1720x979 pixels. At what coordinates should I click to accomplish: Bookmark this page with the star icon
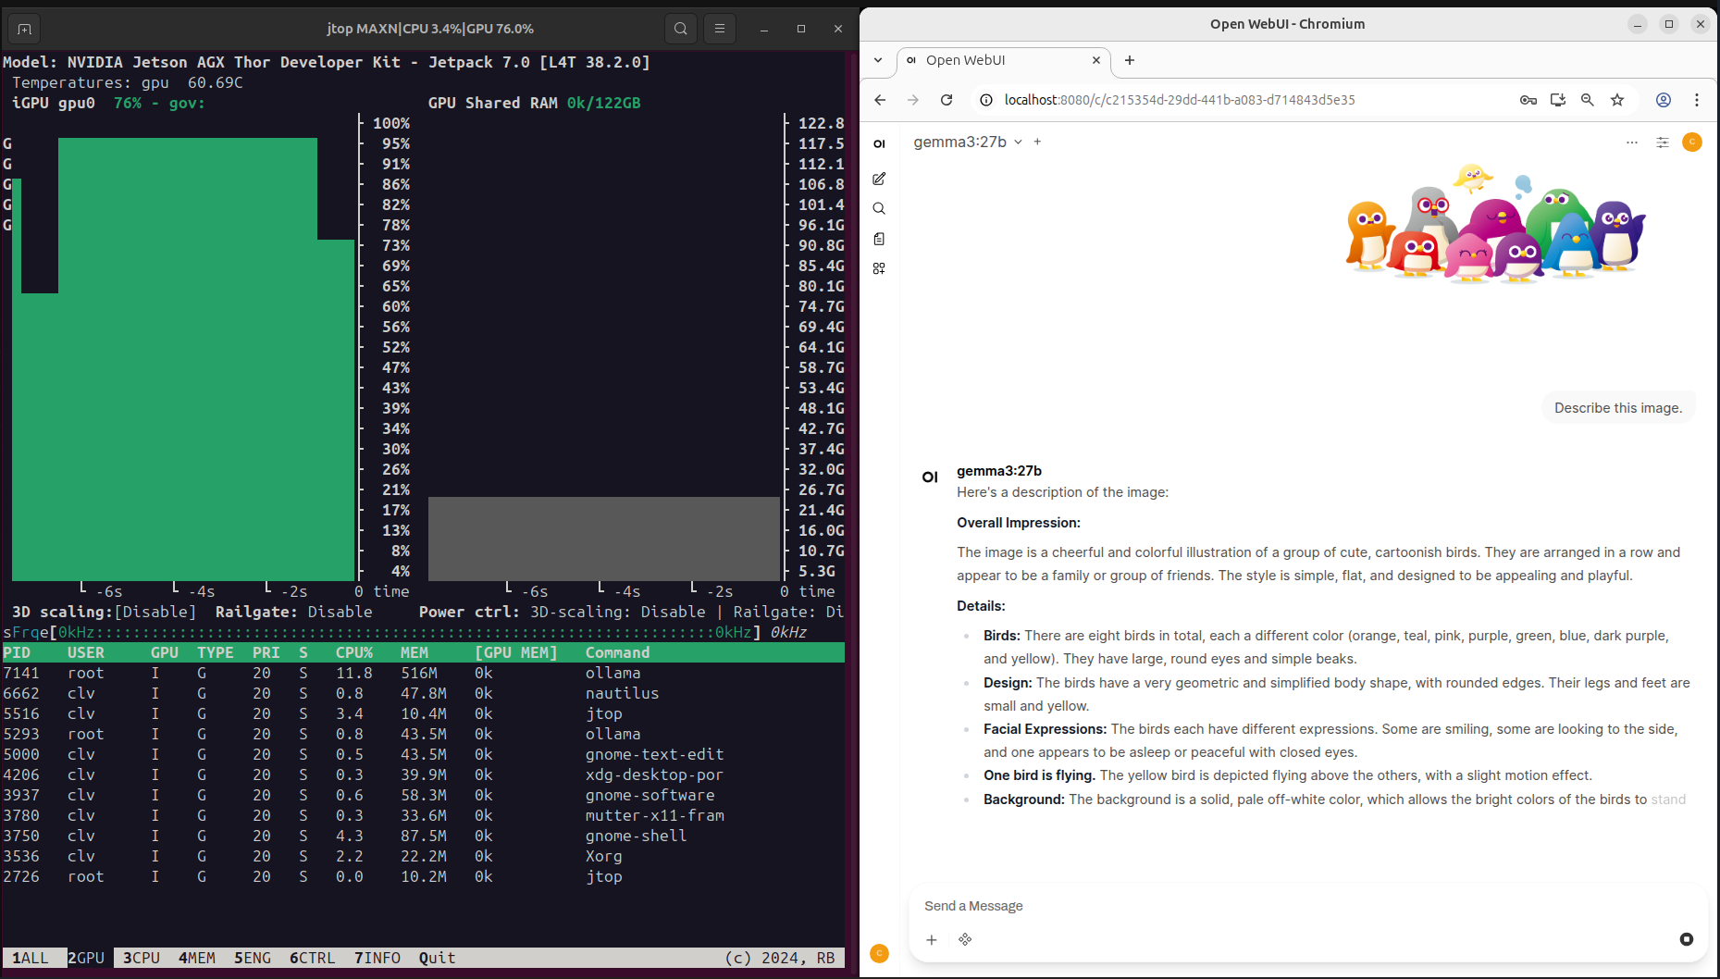pyautogui.click(x=1617, y=100)
